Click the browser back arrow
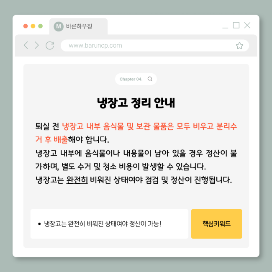This screenshot has height=272, width=272. (x=26, y=45)
